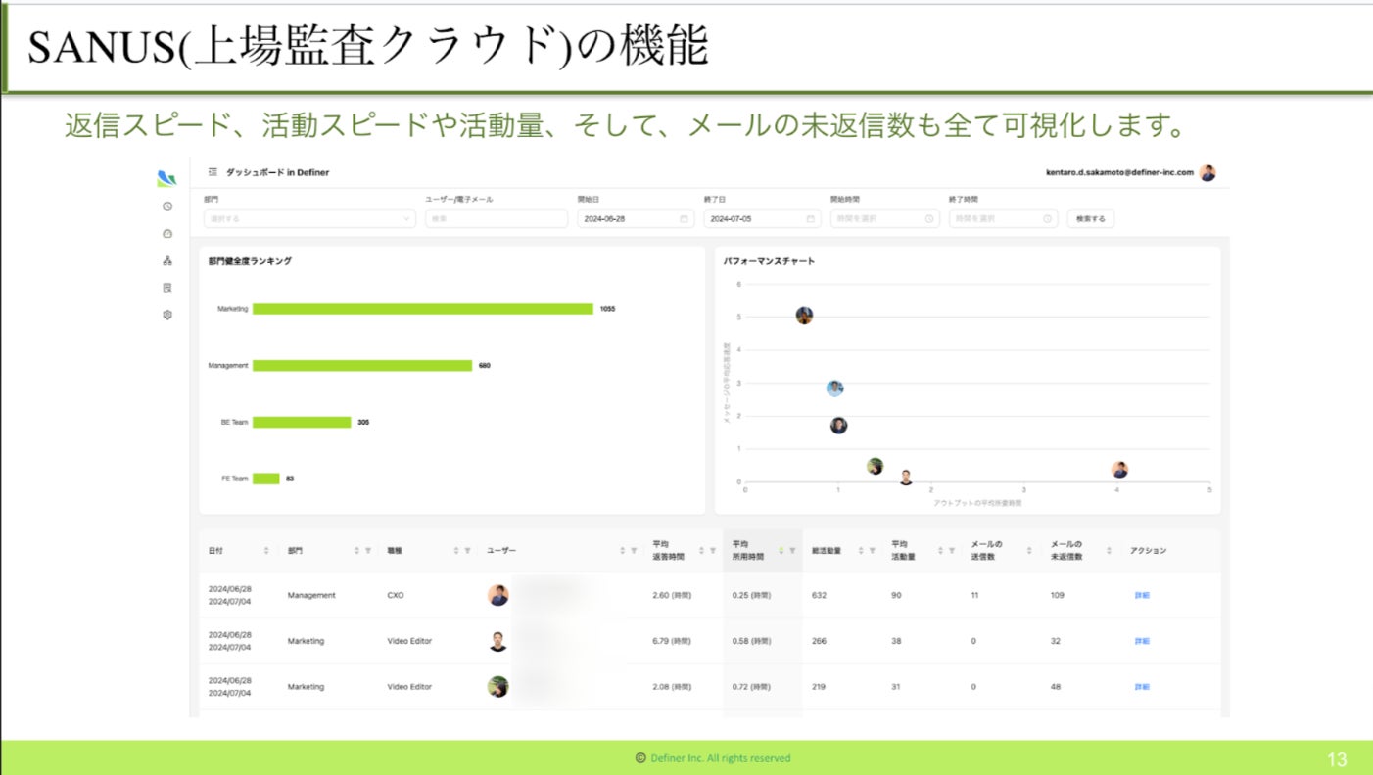This screenshot has height=775, width=1373.
Task: Click clock icon in 開始時間 field
Action: (x=929, y=219)
